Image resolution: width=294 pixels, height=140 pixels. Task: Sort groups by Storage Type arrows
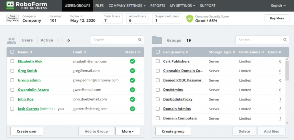(234, 52)
